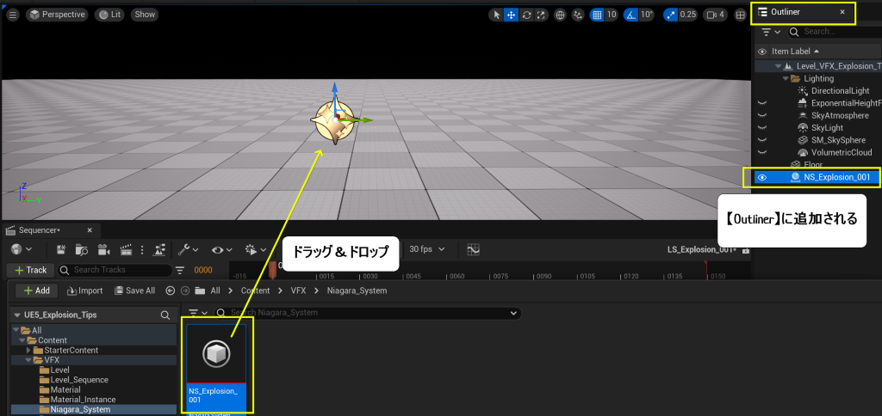882x416 pixels.
Task: Open the viewport hamburger options menu
Action: pos(12,15)
